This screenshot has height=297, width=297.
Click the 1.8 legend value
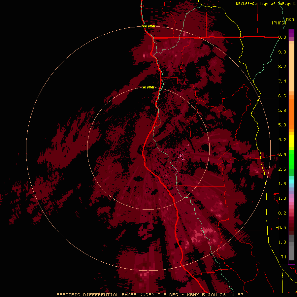(x=282, y=184)
